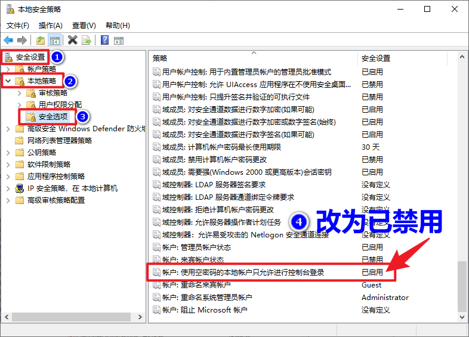469x337 pixels.
Task: Click the show/hide action pane icon
Action: 119,41
